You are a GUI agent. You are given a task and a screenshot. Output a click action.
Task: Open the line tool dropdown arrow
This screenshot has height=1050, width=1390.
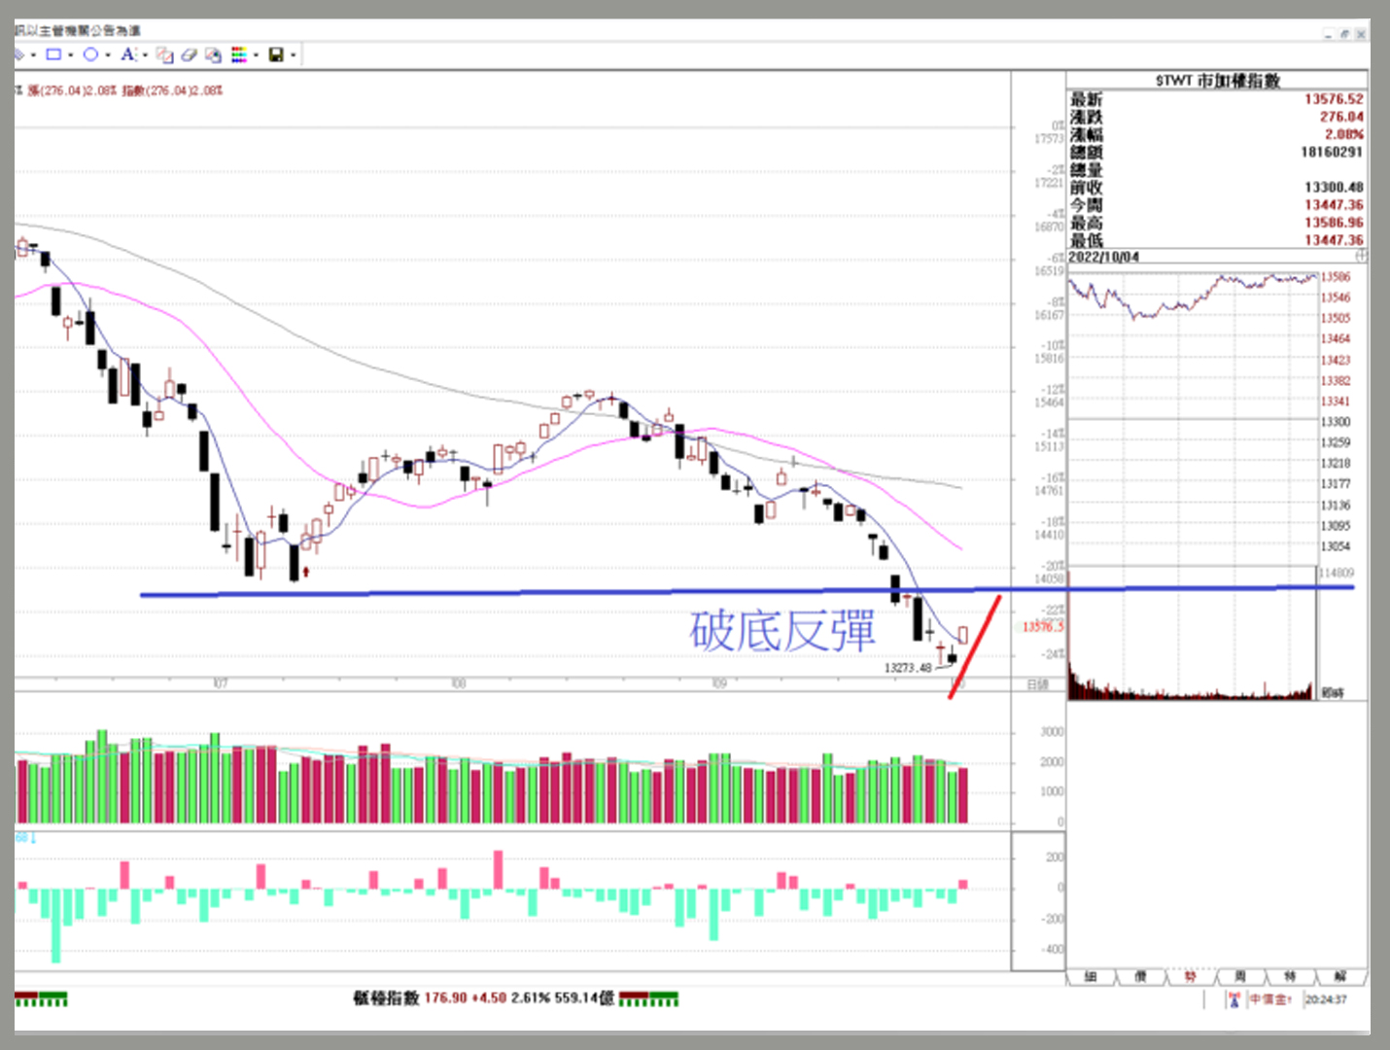(x=34, y=55)
